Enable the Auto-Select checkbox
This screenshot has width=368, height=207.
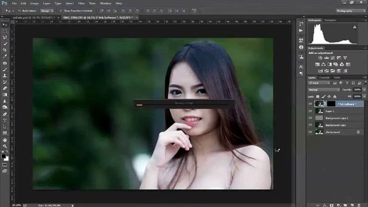pyautogui.click(x=20, y=11)
